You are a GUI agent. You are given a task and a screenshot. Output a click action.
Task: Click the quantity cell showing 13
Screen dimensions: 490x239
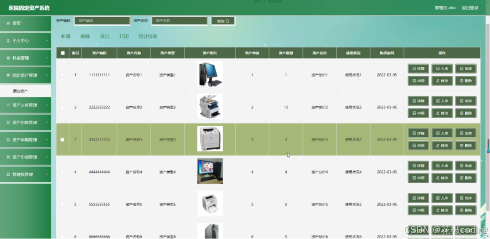coord(286,108)
